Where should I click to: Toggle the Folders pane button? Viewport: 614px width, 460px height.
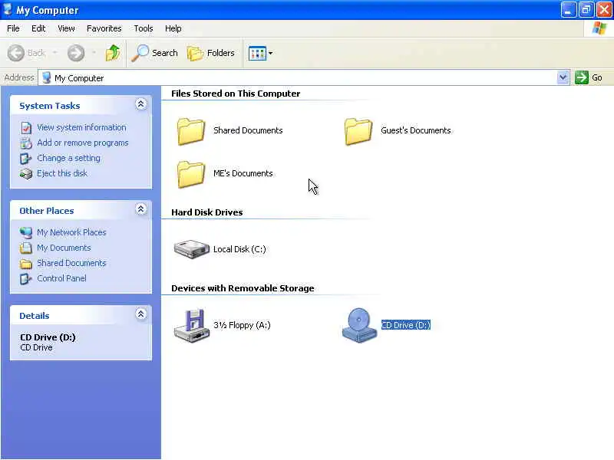[x=211, y=53]
